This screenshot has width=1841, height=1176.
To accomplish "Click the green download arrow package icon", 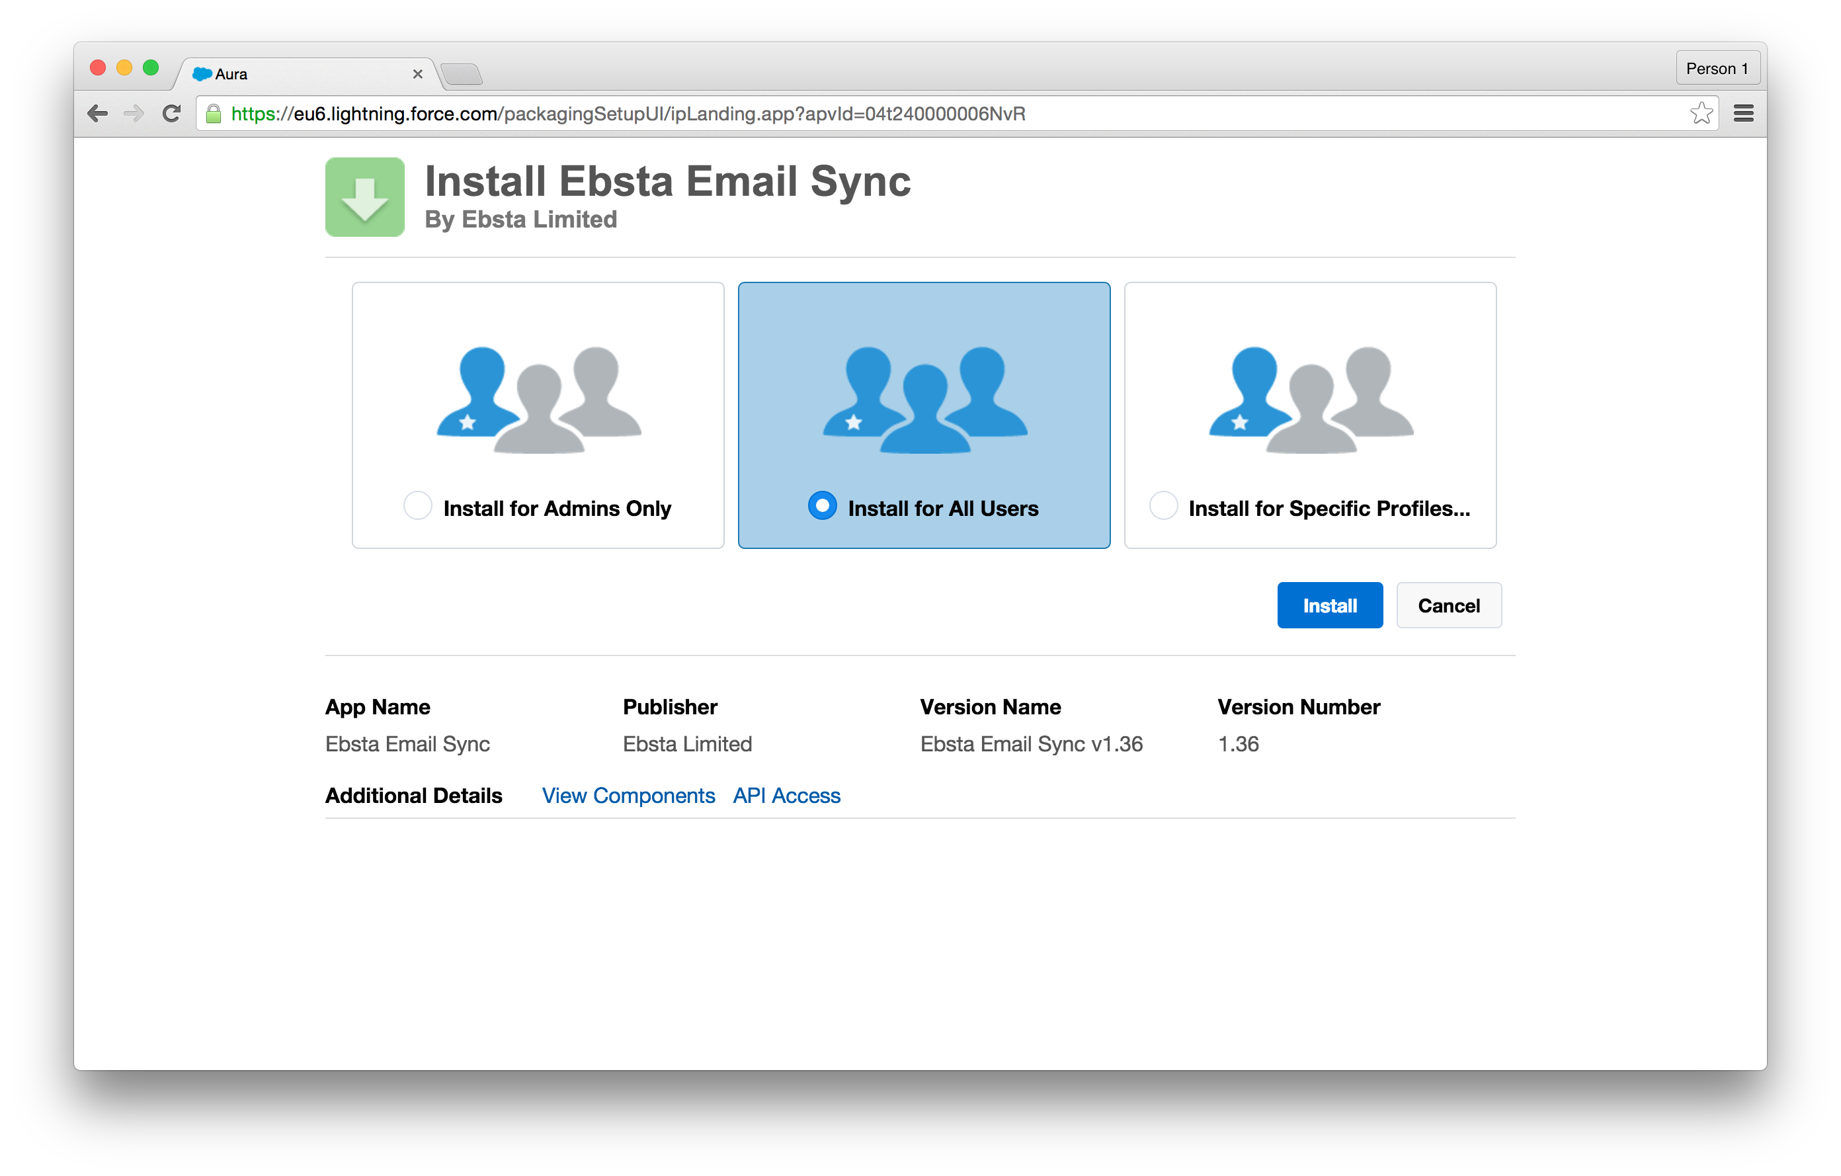I will [364, 197].
